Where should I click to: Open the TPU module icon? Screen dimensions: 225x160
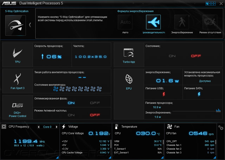(18, 53)
